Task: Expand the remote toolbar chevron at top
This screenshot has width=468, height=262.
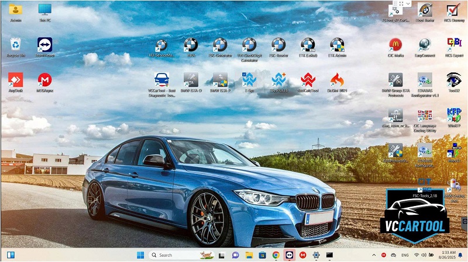Action: click(408, 4)
